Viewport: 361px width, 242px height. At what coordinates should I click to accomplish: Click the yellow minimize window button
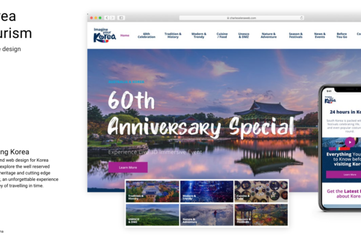pyautogui.click(x=96, y=17)
